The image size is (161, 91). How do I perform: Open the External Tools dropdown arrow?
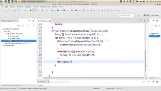point(67,10)
